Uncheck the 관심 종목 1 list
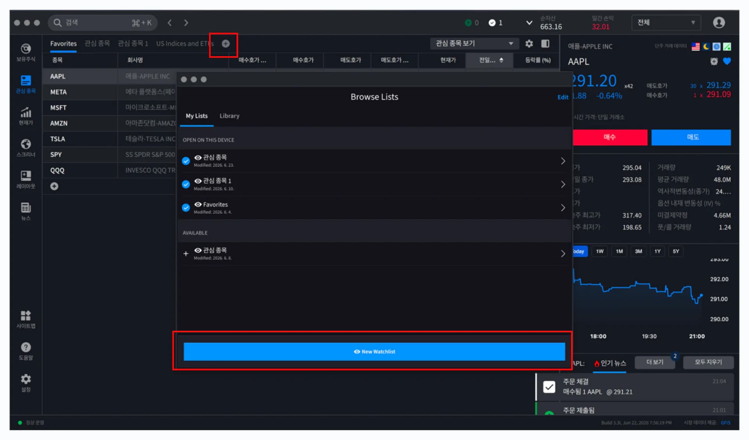Viewport: 749px width, 440px height. pyautogui.click(x=186, y=184)
